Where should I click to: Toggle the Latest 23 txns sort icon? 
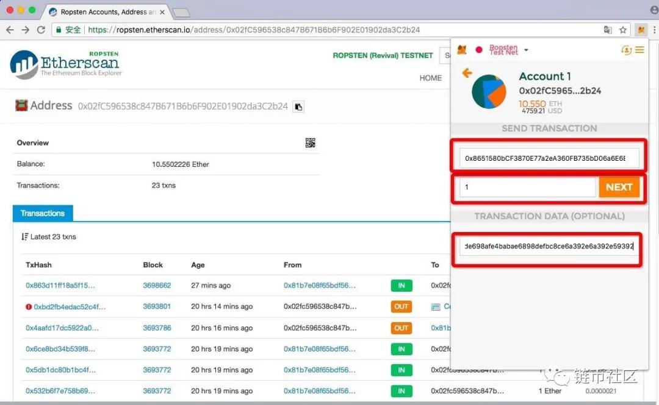[x=24, y=236]
